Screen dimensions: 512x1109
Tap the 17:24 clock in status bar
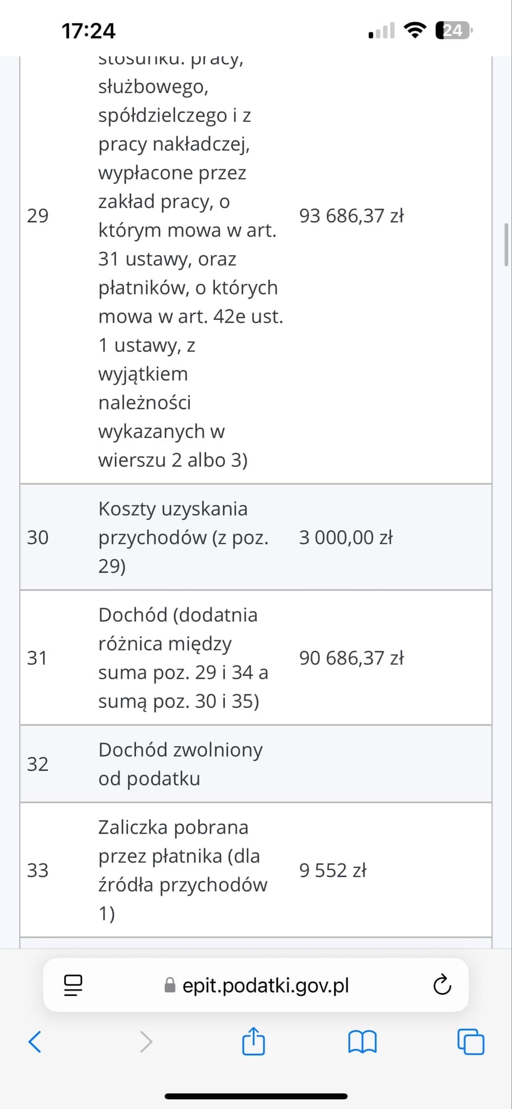click(88, 31)
